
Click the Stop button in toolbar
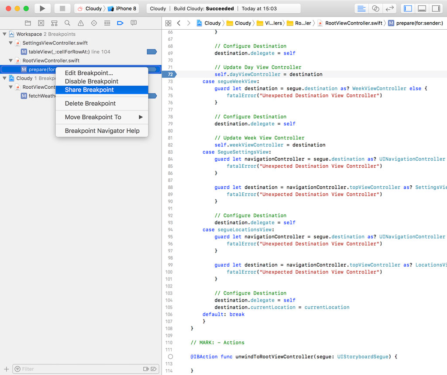[x=62, y=8]
